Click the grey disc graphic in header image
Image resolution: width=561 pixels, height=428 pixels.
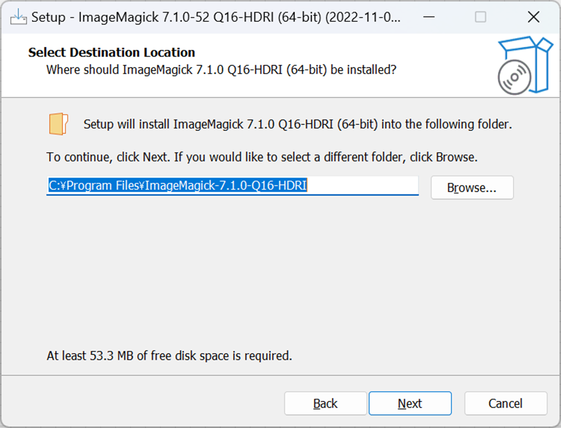pyautogui.click(x=515, y=78)
